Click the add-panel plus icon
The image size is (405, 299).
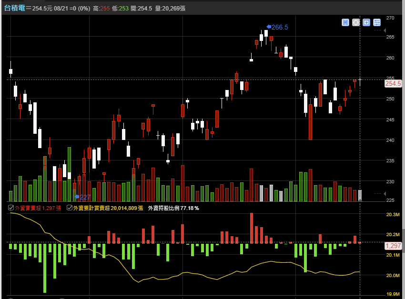(x=366, y=22)
